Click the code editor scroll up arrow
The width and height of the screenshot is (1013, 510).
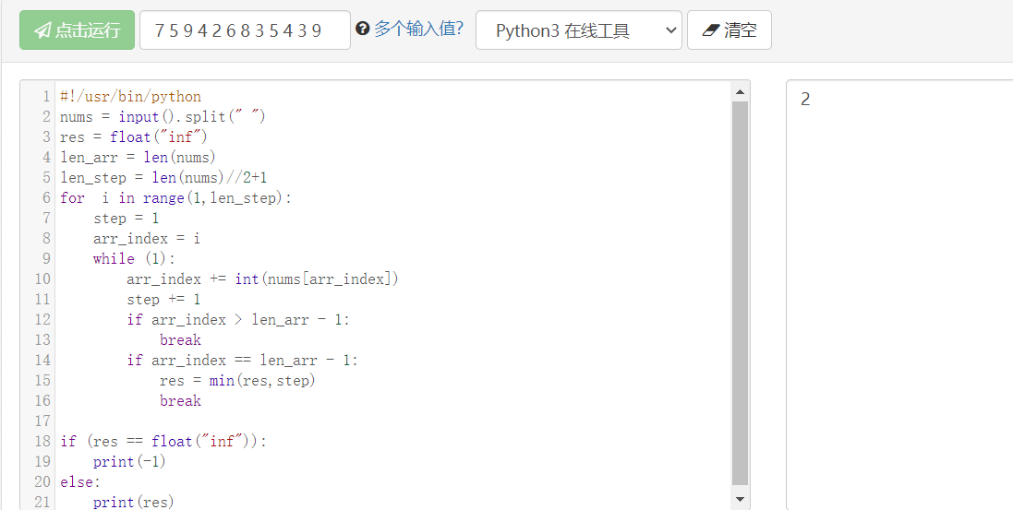(x=740, y=91)
